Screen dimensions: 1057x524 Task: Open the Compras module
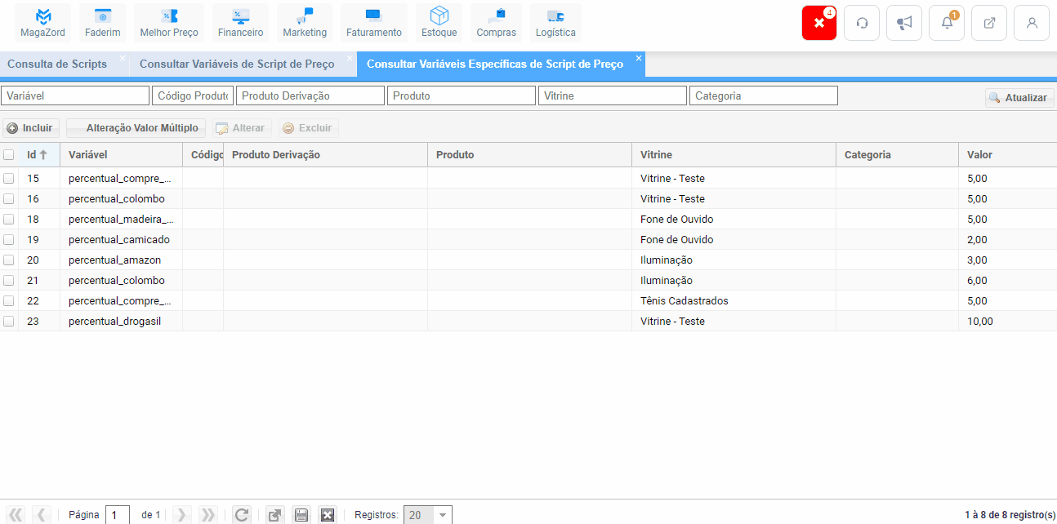point(497,23)
